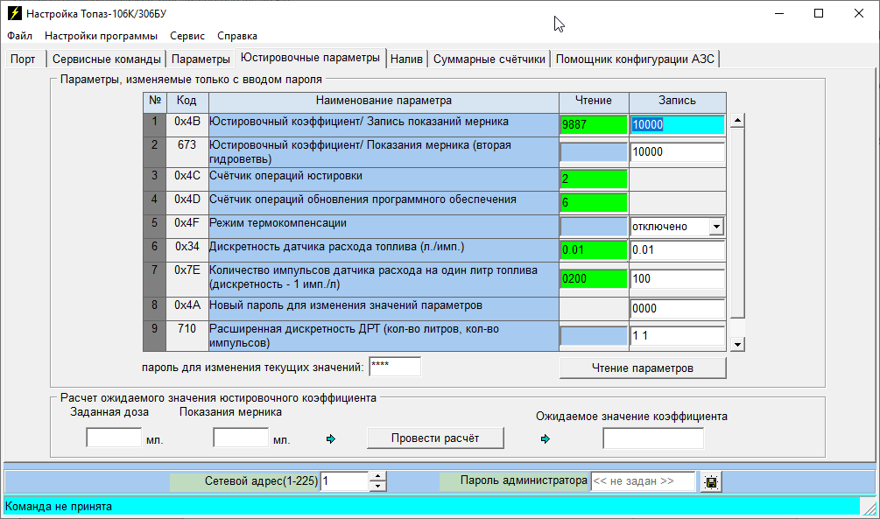The image size is (880, 519).
Task: Click the Чтение параметров button
Action: (x=643, y=368)
